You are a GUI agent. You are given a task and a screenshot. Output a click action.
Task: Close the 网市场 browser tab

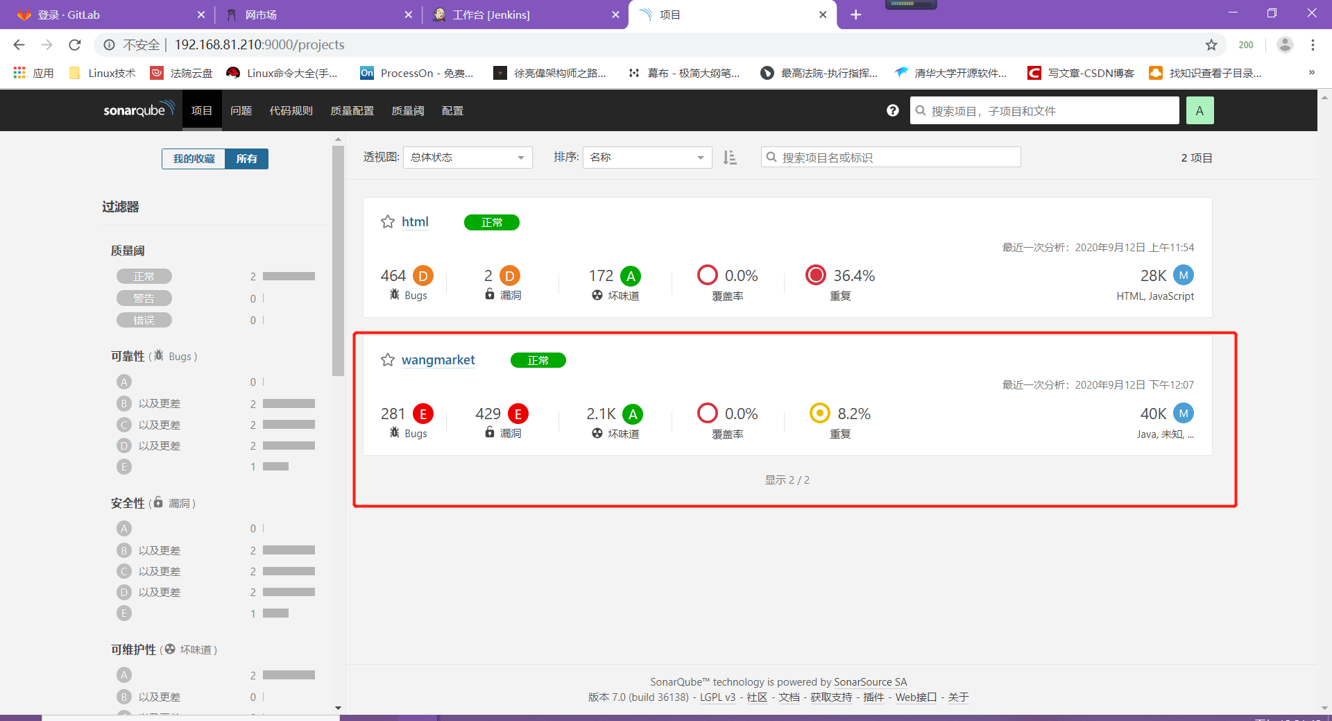(408, 15)
